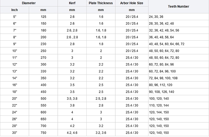
Task: Click the 125 mm diameter cell
Action: [43, 17]
